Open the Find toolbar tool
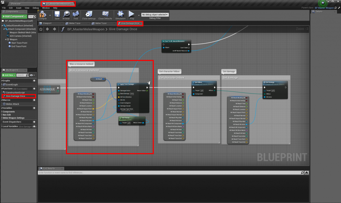The height and width of the screenshot is (203, 341). [x=76, y=15]
